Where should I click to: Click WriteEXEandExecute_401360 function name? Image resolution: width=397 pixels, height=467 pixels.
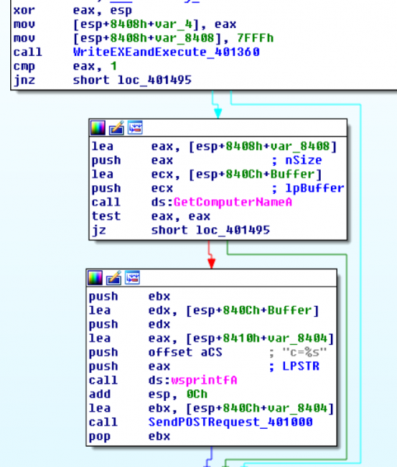click(x=166, y=52)
